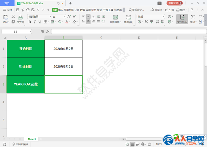Screen dimensions: 207x147
Task: Click the Print icon in quick toolbar
Action: pyautogui.click(x=28, y=10)
